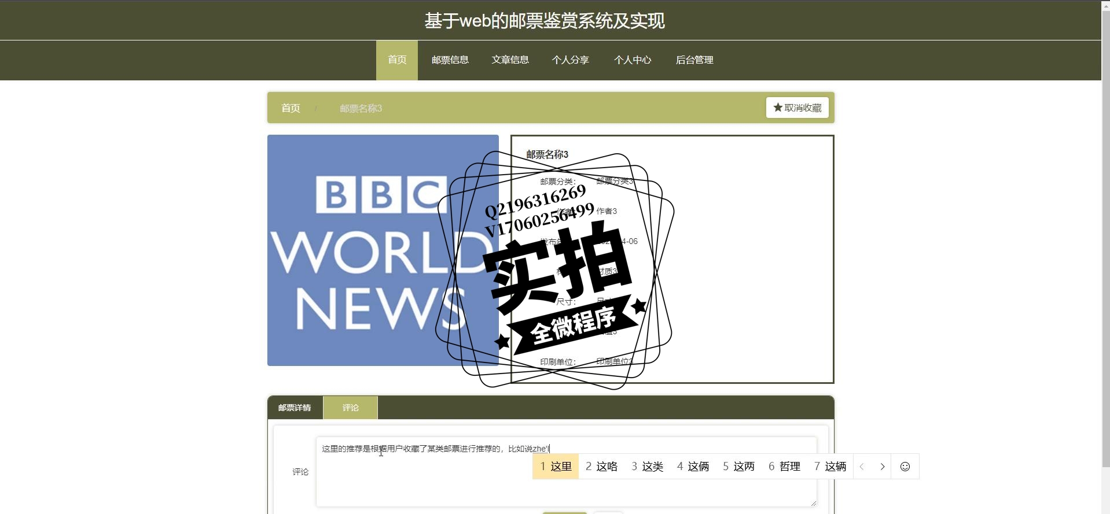The width and height of the screenshot is (1110, 514).
Task: Click IME next candidates page arrow
Action: point(882,467)
